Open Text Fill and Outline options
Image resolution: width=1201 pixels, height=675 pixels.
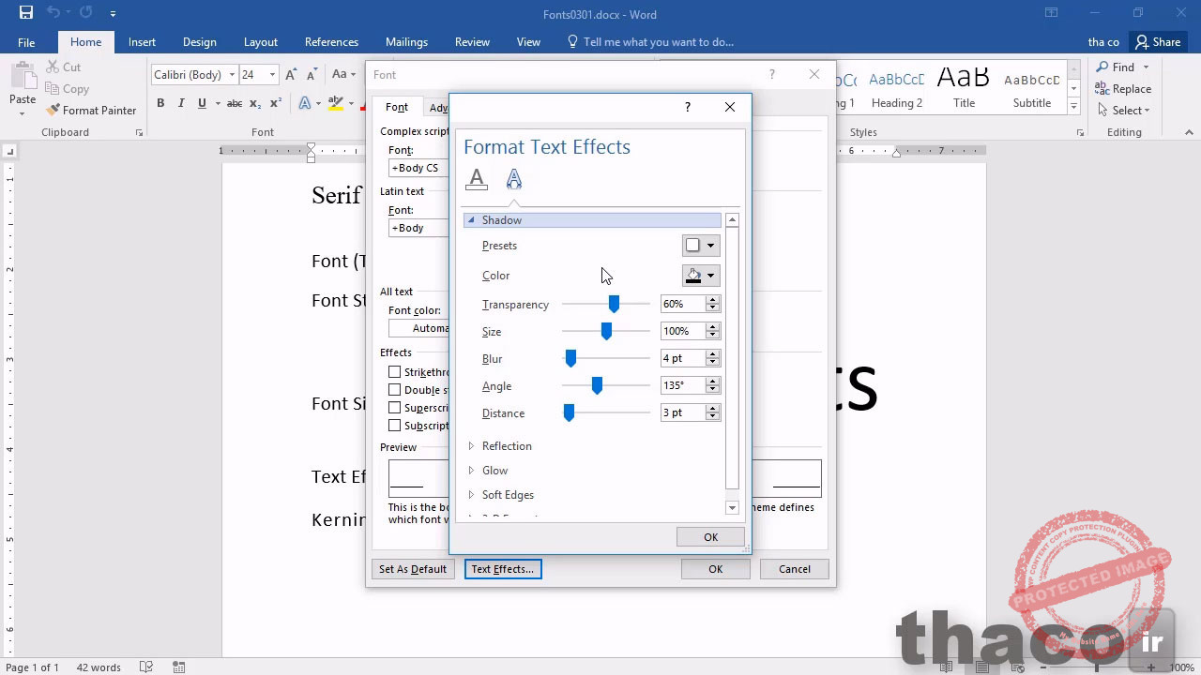click(x=476, y=178)
